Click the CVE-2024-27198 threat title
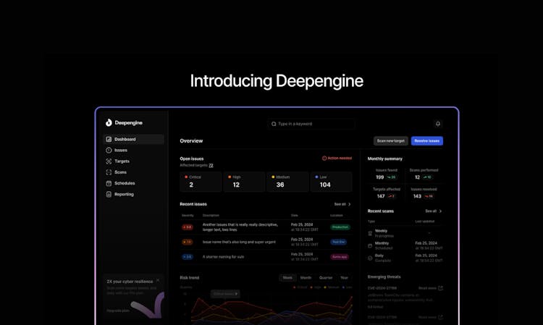Image resolution: width=543 pixels, height=325 pixels. pyautogui.click(x=382, y=288)
